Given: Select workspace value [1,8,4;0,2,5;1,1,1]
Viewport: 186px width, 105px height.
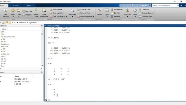Looking at the screenshot, I should [21, 79].
